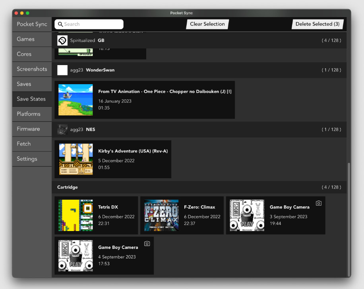Select One Piece Chopper no Daibouken thumbnail

pos(76,100)
